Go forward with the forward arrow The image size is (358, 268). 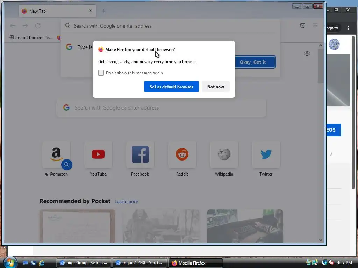[x=25, y=26]
